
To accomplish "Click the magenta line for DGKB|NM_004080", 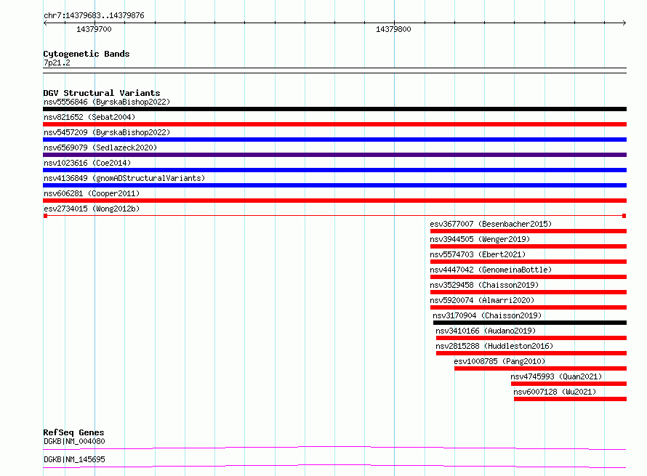I will pyautogui.click(x=334, y=448).
